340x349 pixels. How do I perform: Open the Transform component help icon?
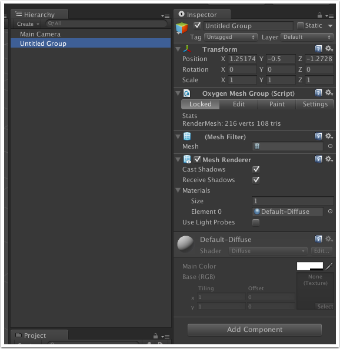coord(318,49)
